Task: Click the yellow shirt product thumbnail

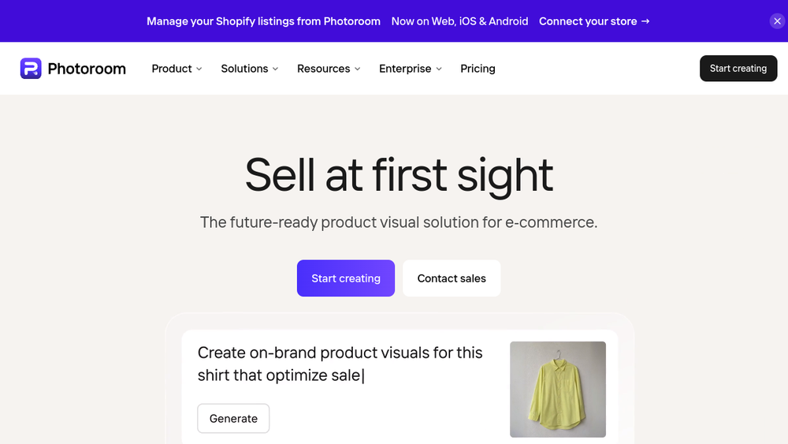Action: coord(558,390)
